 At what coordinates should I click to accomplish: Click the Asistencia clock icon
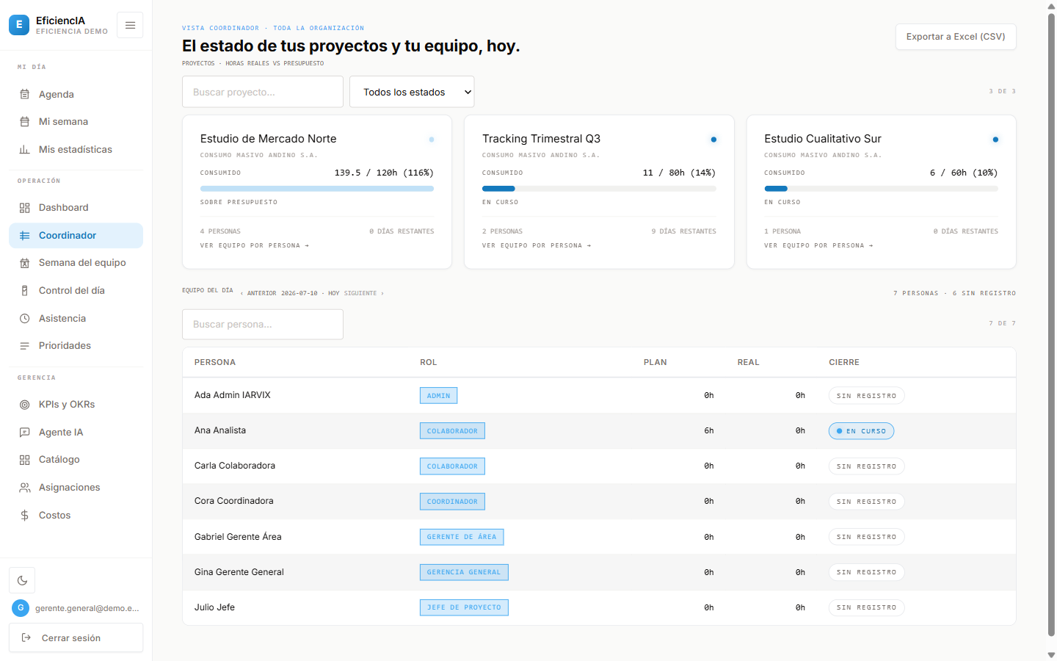[x=24, y=319]
